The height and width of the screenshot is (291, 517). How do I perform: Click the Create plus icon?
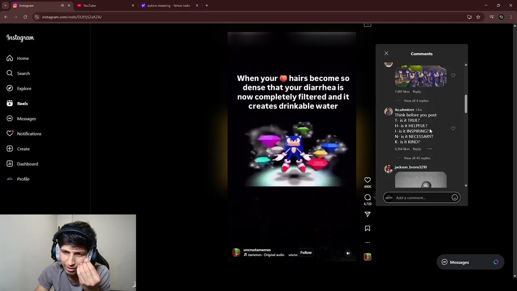[10, 149]
